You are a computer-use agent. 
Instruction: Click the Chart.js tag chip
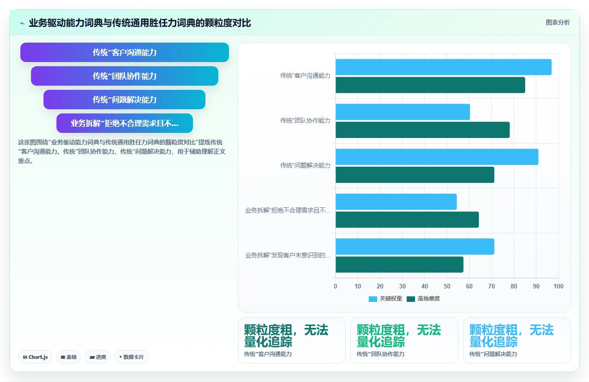[x=35, y=357]
